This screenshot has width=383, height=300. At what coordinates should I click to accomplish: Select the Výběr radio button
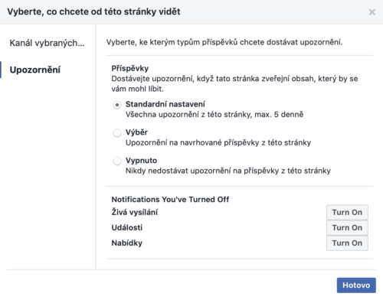pos(117,133)
